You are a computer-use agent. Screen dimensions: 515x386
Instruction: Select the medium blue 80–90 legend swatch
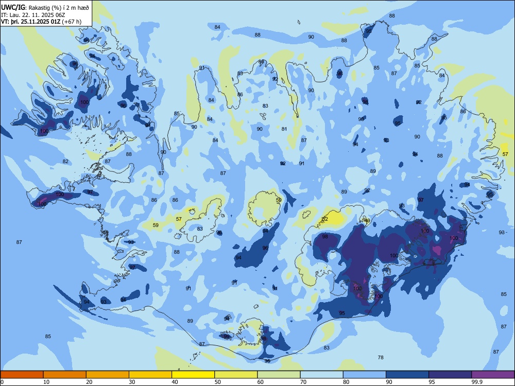coord(364,375)
